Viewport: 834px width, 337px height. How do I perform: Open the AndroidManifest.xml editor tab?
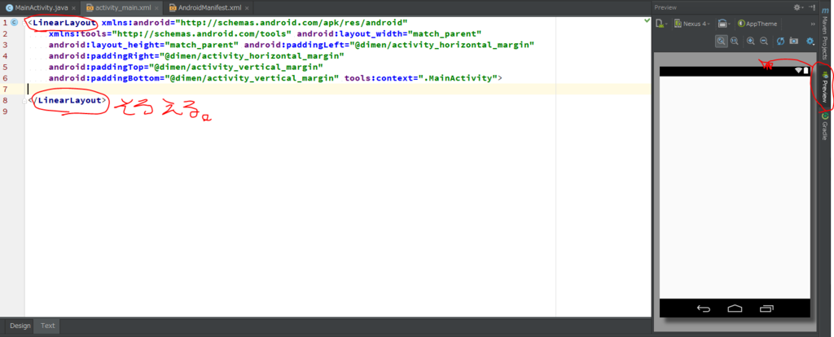click(x=209, y=8)
